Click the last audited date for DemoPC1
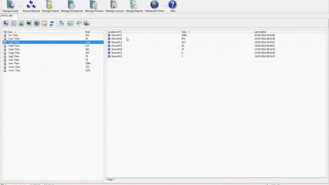The height and width of the screenshot is (185, 329). (x=265, y=53)
